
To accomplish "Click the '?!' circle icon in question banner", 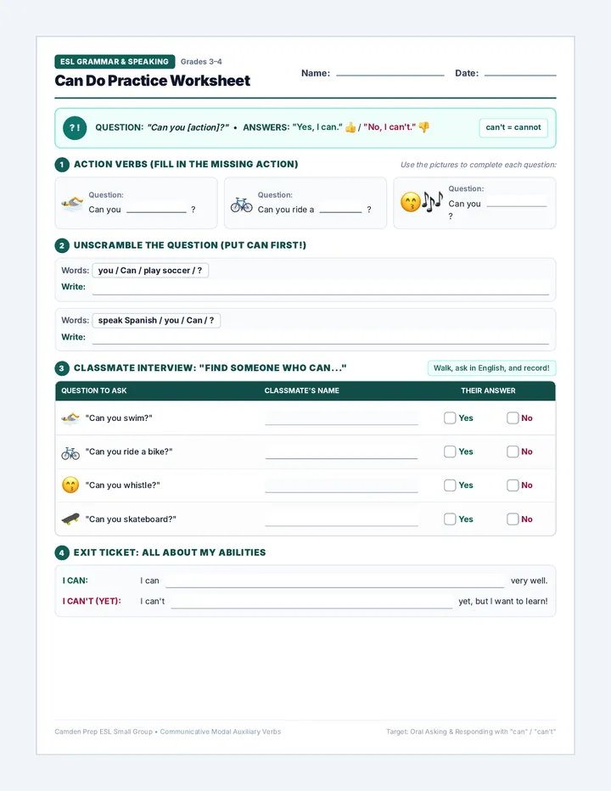I will pos(75,127).
